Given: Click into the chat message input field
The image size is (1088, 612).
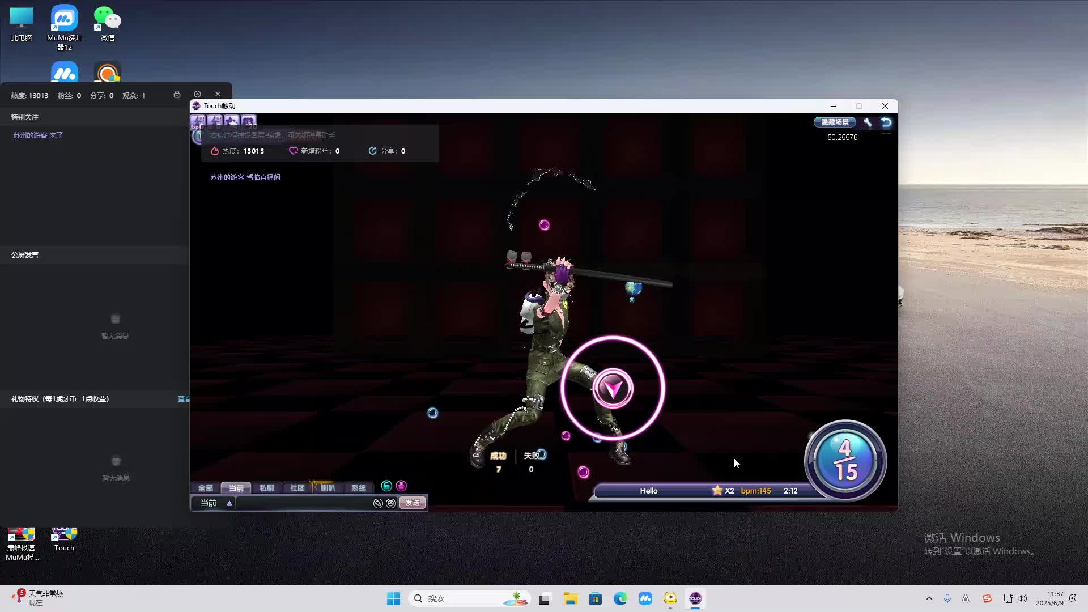Looking at the screenshot, I should [x=303, y=503].
